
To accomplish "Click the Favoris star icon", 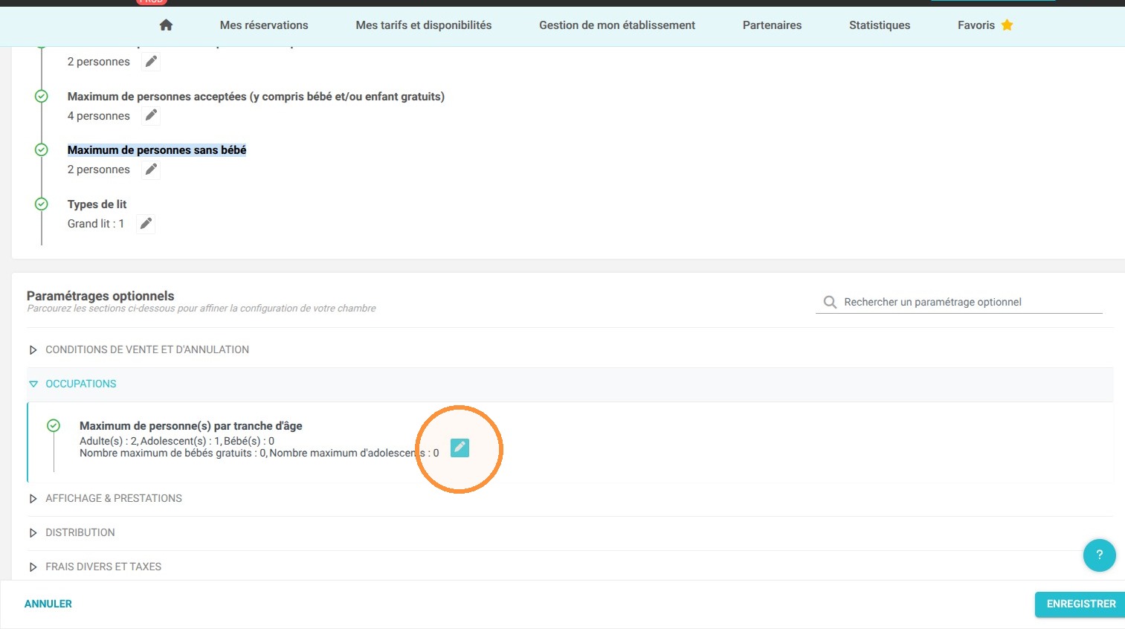I will tap(1007, 25).
